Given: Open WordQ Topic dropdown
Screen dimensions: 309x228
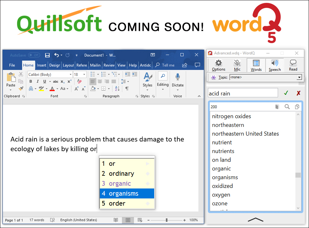Looking at the screenshot, I should pos(299,77).
